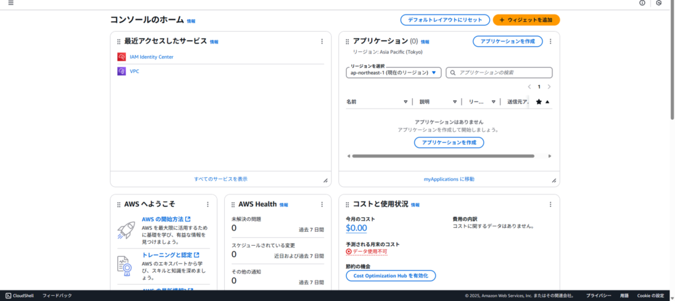Click フィードバック in the footer
675x301 pixels.
[57, 296]
